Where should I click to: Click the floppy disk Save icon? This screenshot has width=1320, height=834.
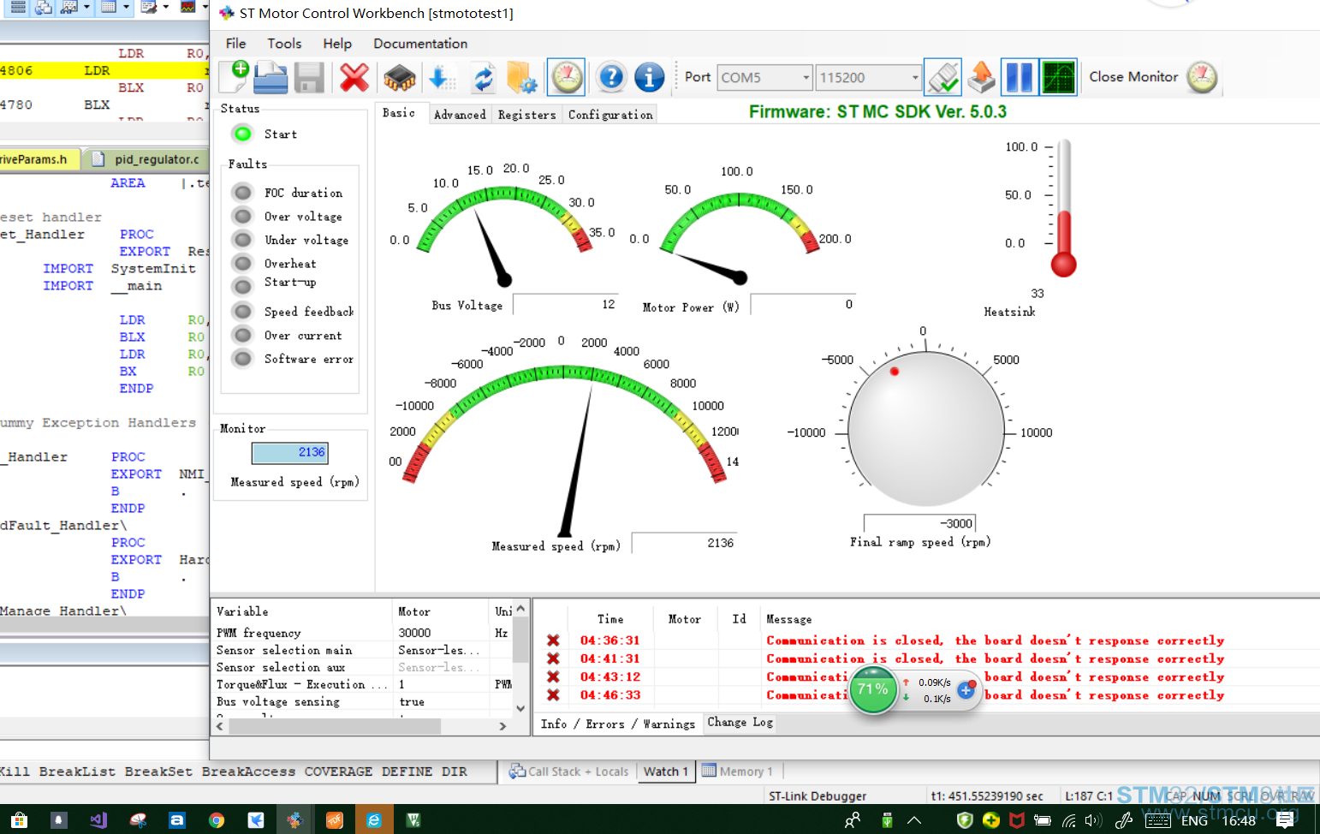309,77
